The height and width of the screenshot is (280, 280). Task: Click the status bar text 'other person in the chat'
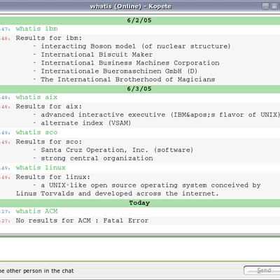coord(40,271)
